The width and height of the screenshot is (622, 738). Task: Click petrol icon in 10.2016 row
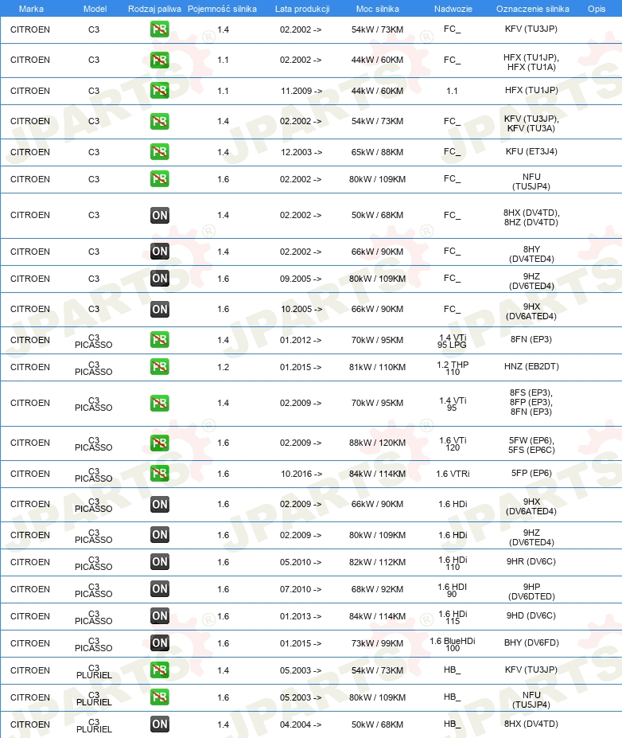159,474
